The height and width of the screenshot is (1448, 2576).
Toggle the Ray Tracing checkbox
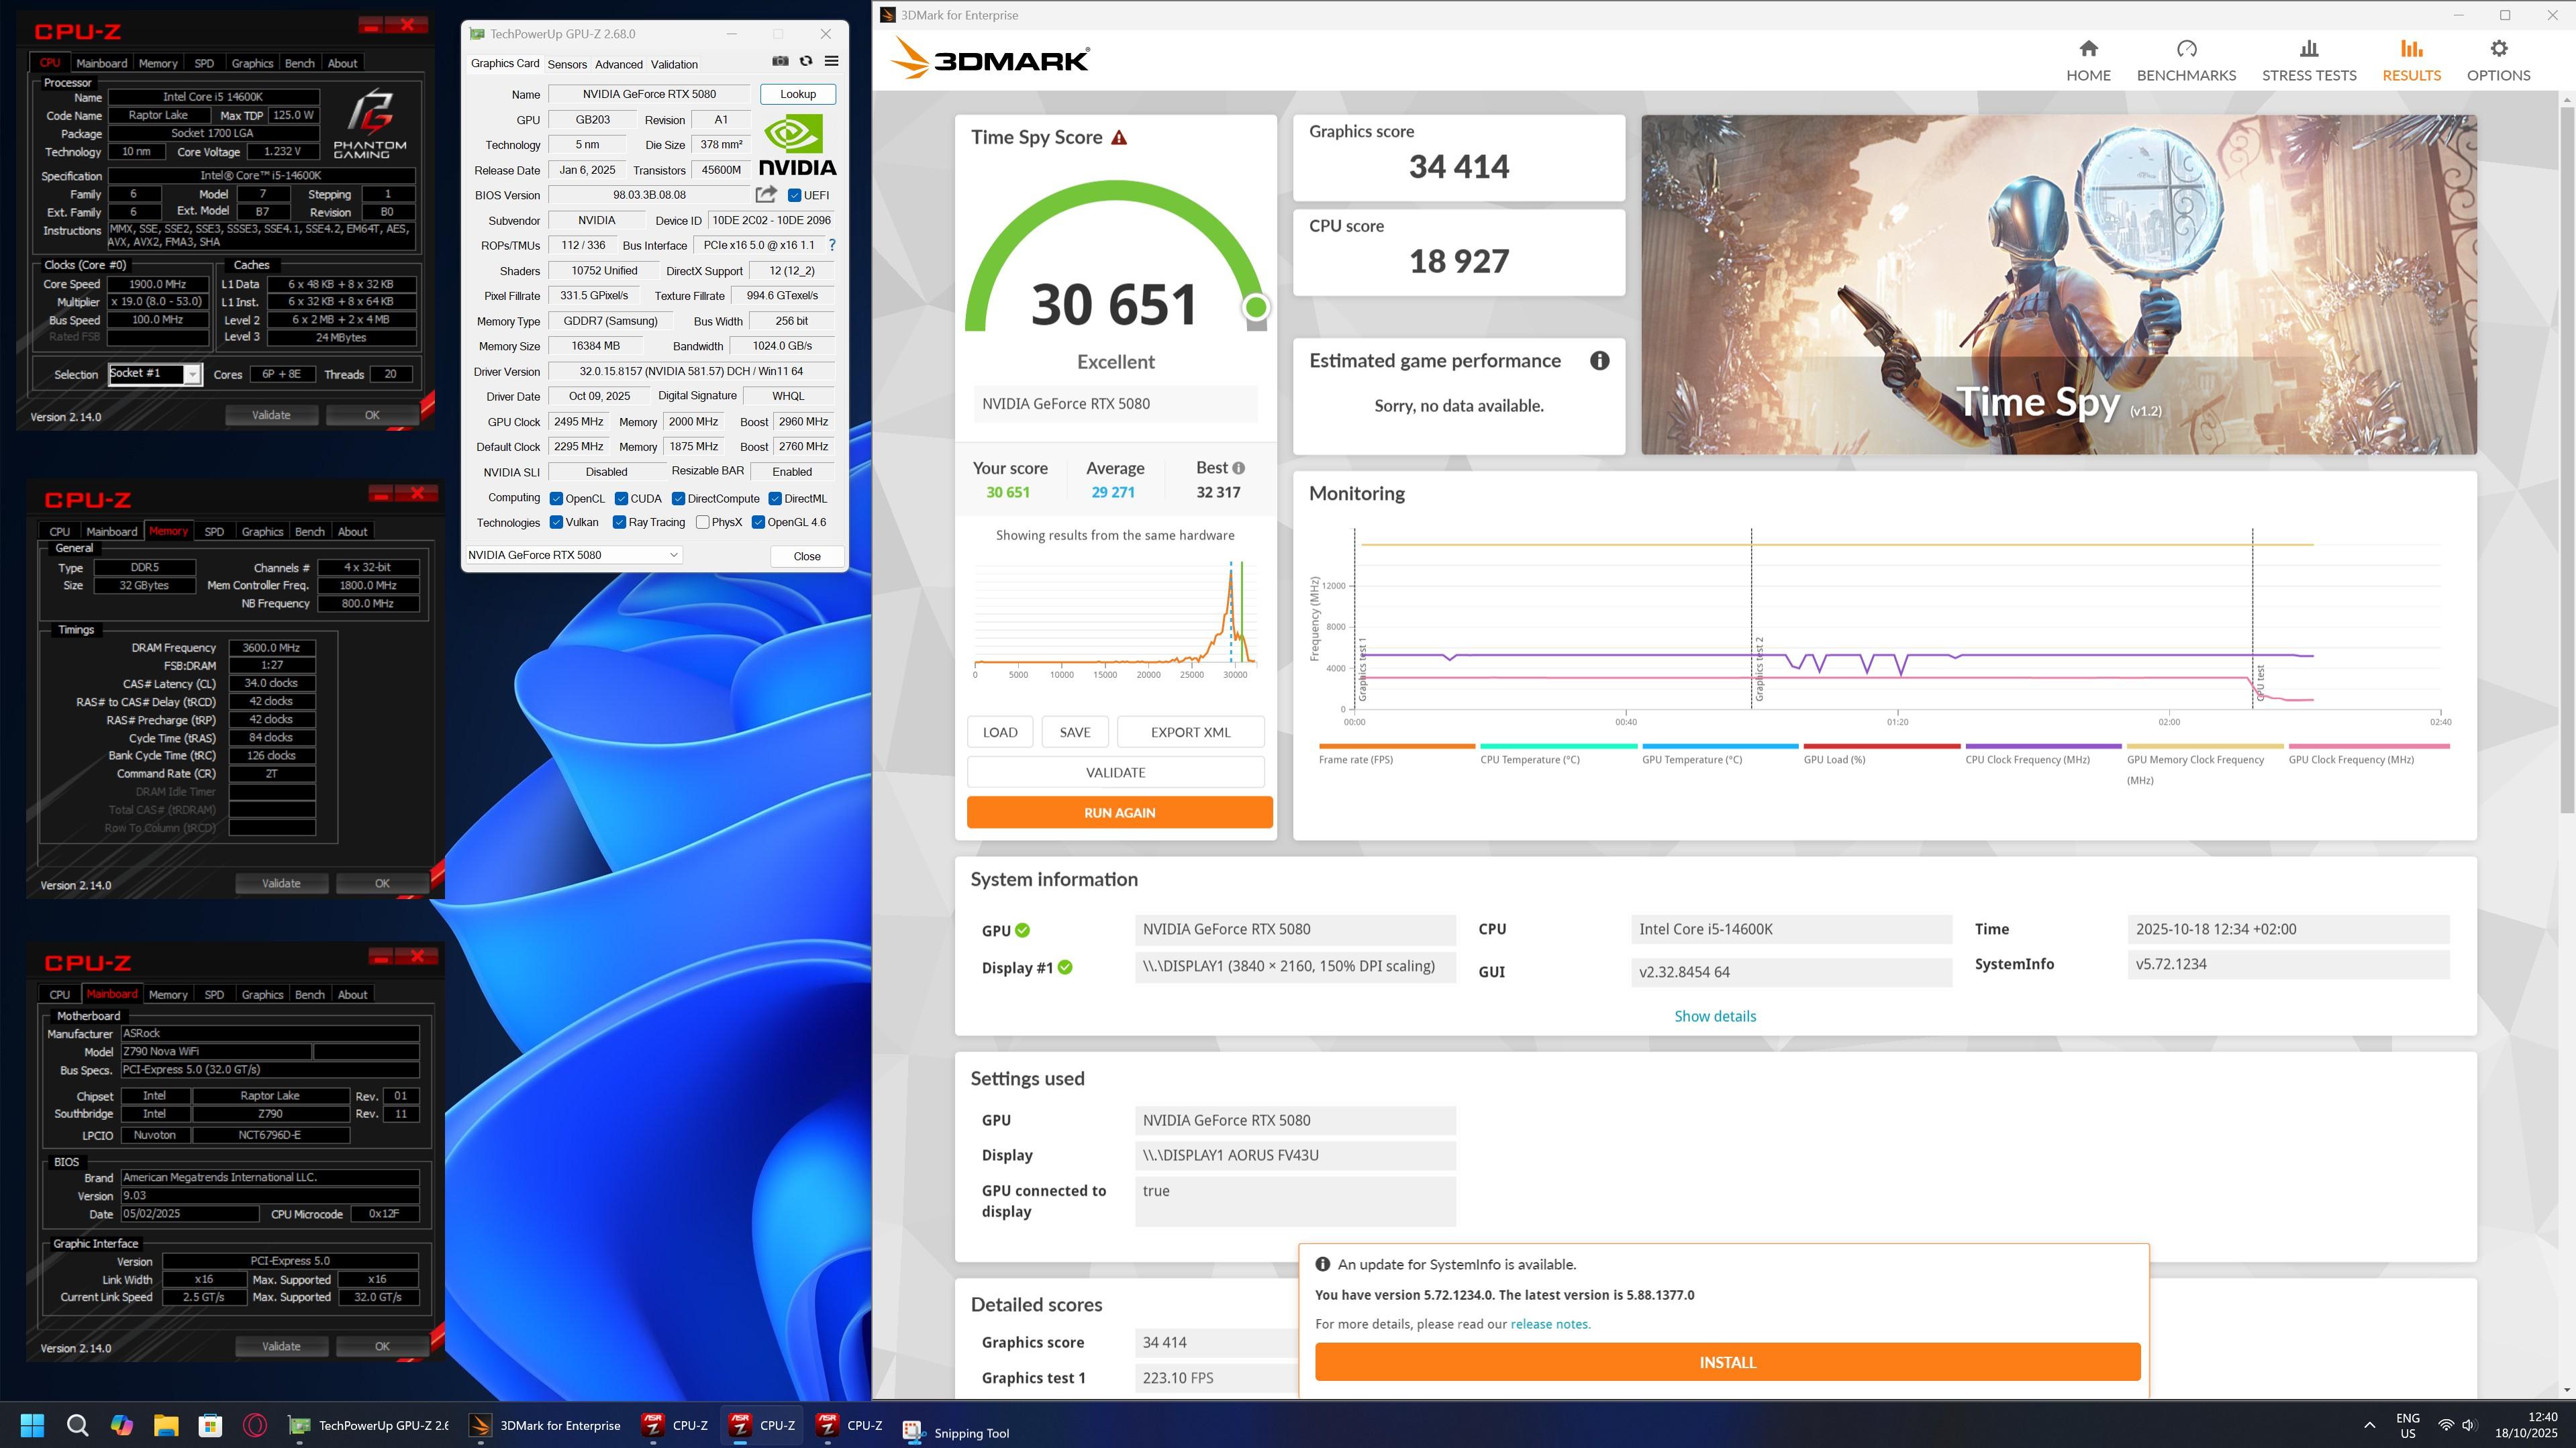pos(619,522)
